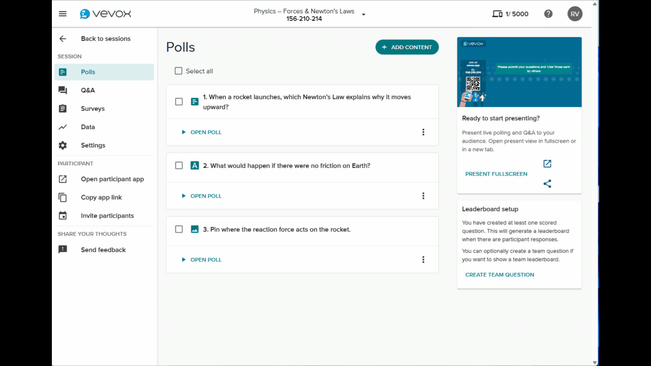Screen dimensions: 651x366
Task: Click the Add Content button
Action: (x=407, y=47)
